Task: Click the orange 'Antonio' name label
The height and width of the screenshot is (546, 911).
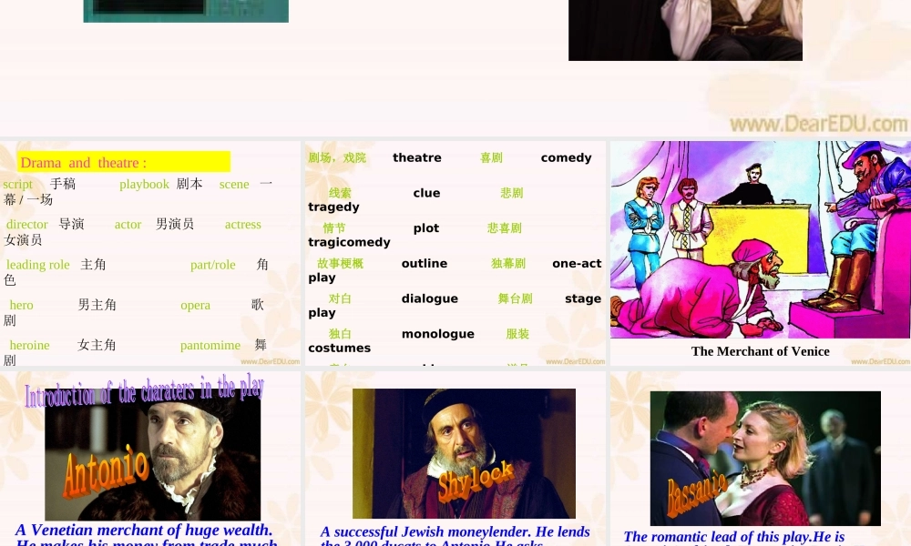Action: (x=106, y=471)
